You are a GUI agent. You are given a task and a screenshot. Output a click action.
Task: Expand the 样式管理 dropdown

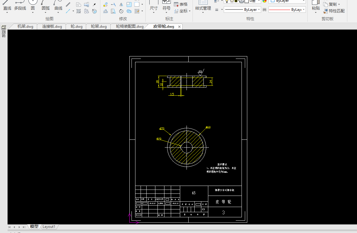[x=203, y=13]
